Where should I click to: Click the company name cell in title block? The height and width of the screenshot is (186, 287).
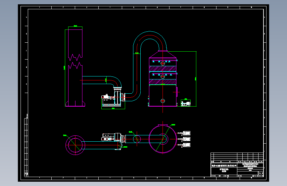224,165
